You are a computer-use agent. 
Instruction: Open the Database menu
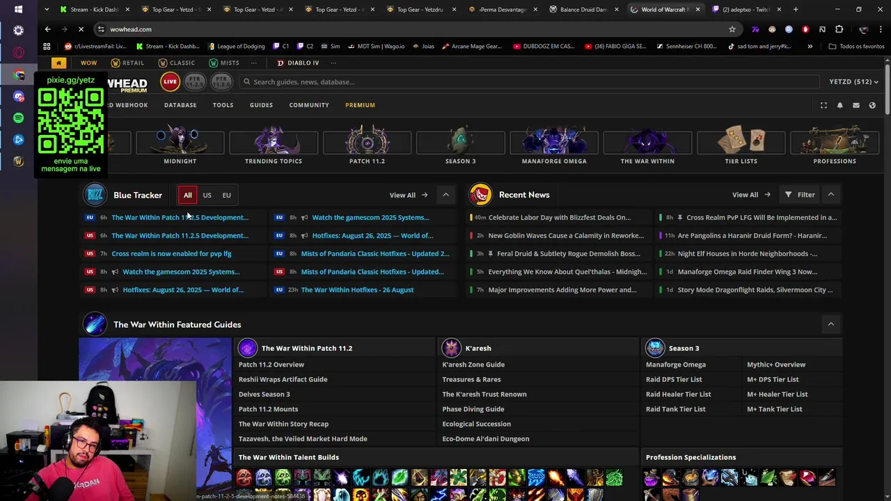point(180,105)
